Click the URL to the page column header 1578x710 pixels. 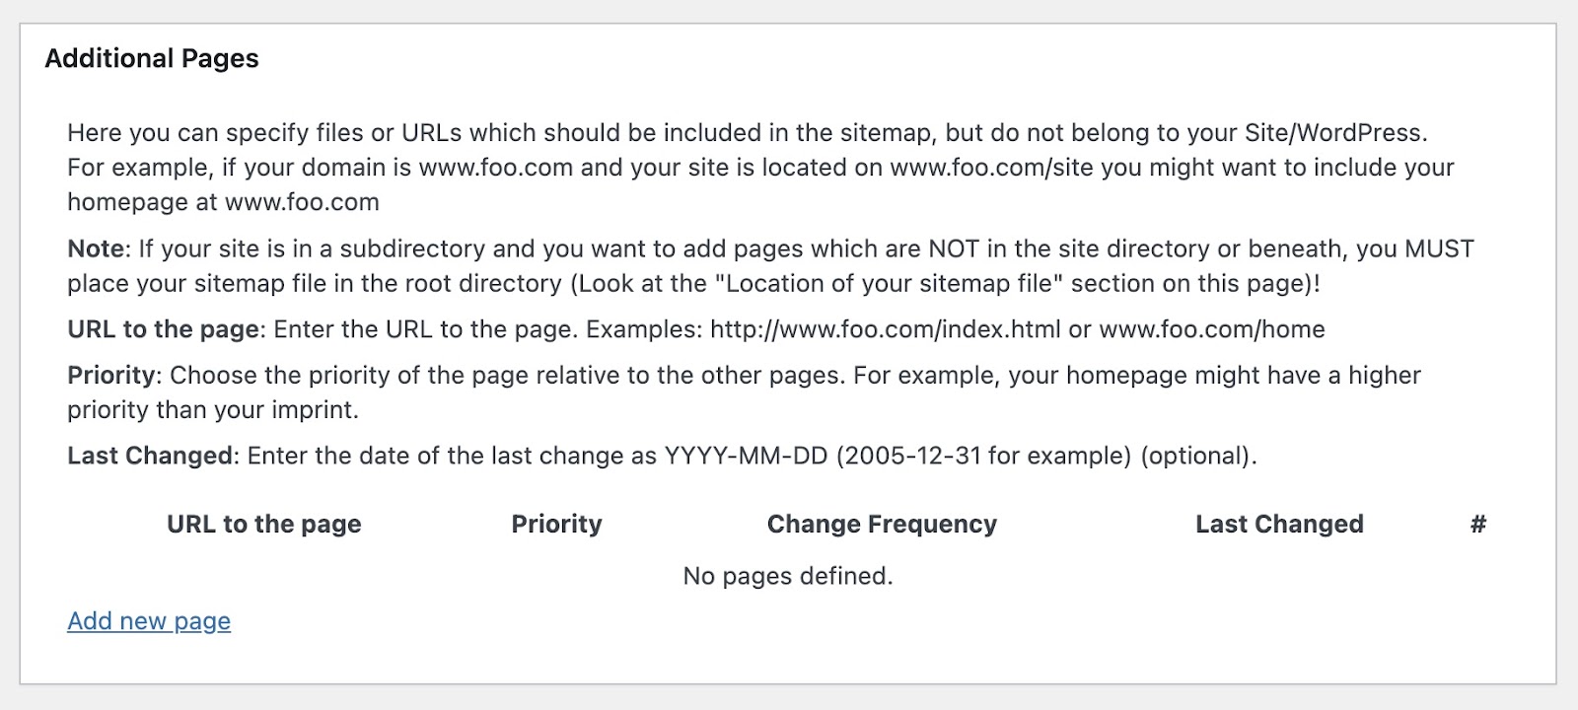pyautogui.click(x=262, y=524)
